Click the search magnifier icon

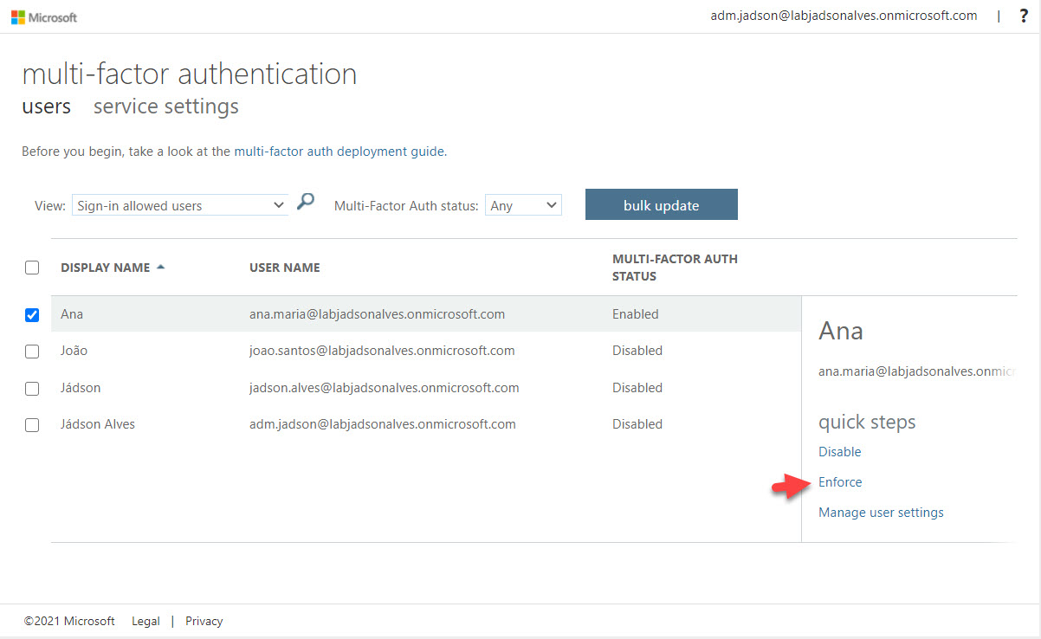[x=305, y=203]
